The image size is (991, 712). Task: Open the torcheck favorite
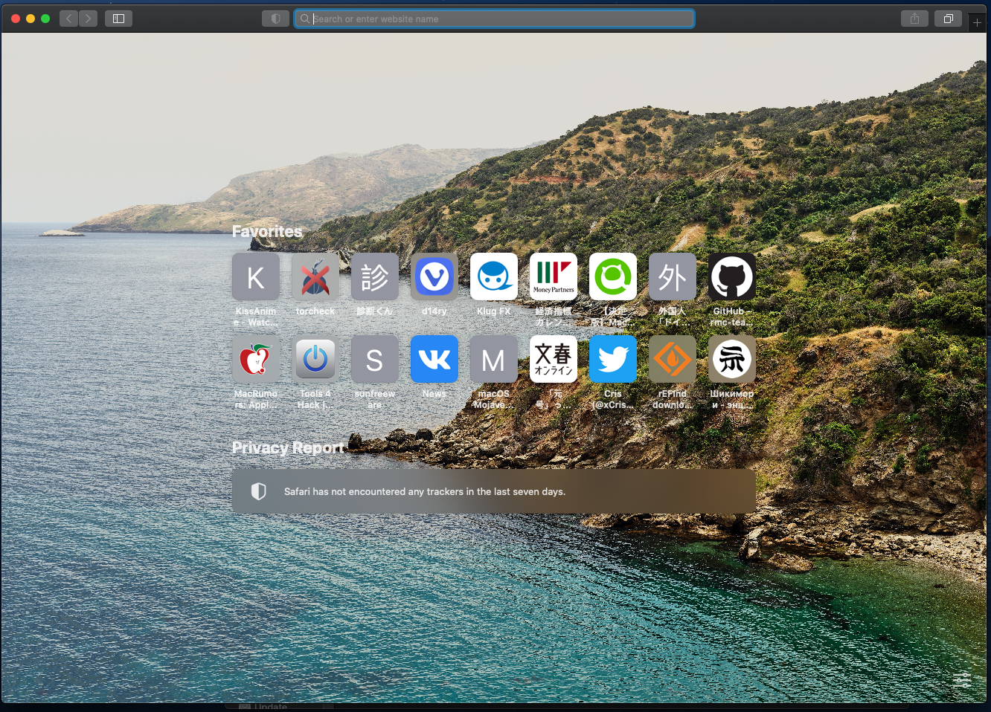coord(315,276)
